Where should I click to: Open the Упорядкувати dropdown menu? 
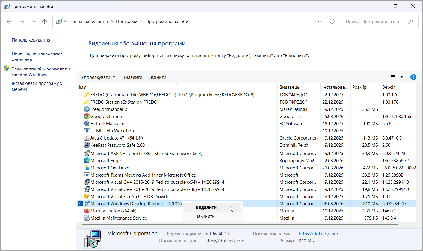coord(98,77)
